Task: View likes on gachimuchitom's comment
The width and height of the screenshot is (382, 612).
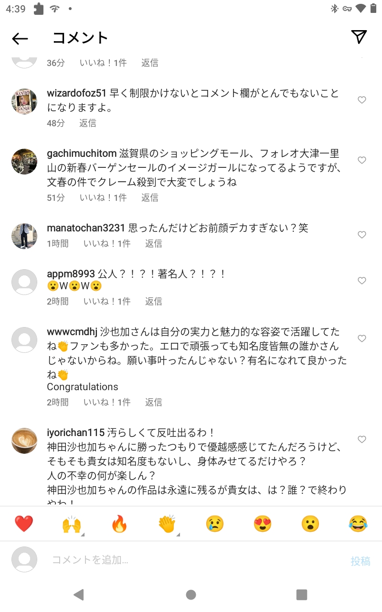Action: click(103, 197)
